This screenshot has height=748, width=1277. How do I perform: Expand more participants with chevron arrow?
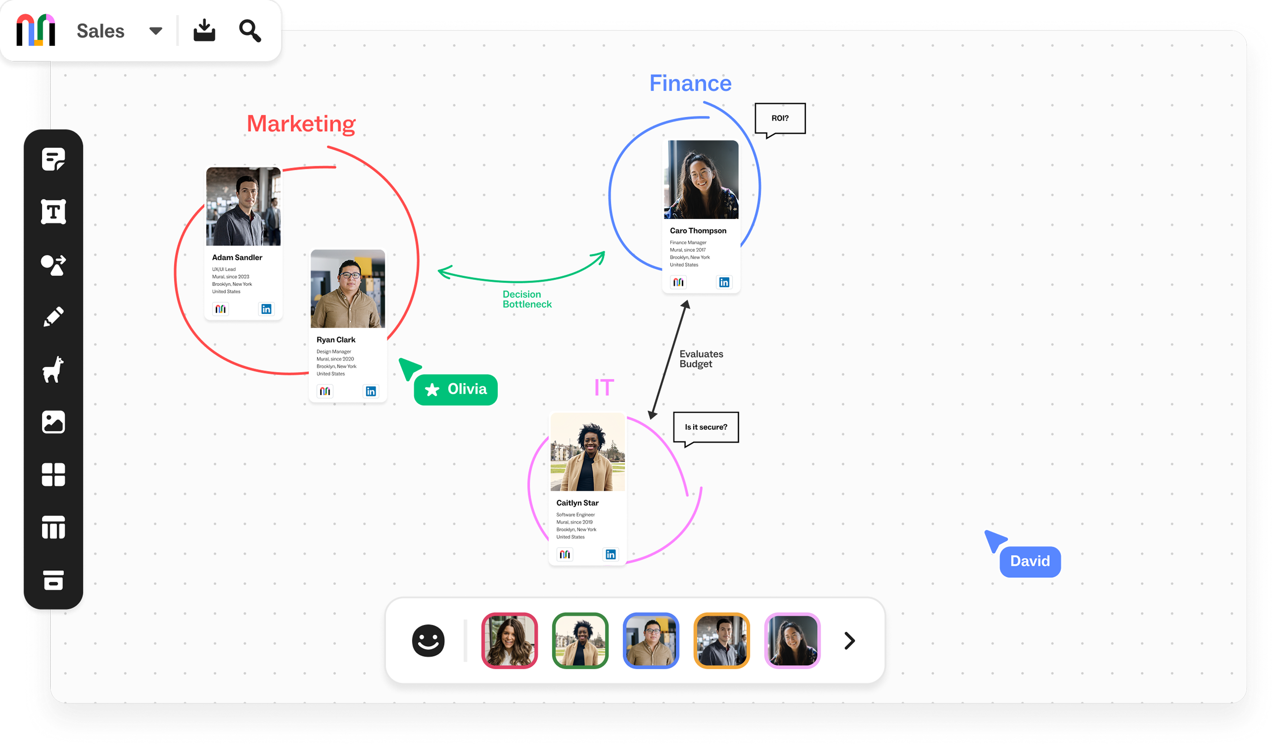tap(850, 641)
